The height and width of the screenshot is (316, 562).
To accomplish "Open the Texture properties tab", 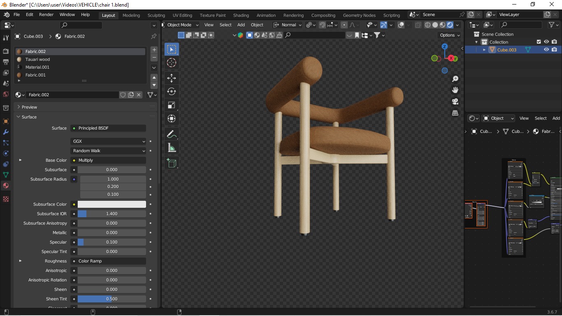I will [6, 199].
